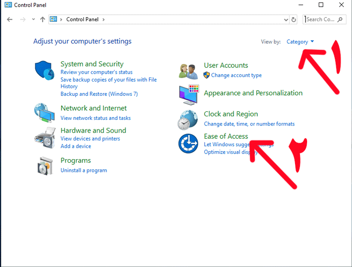Image resolution: width=352 pixels, height=267 pixels.
Task: Click the User Accounts people icon
Action: pos(188,71)
